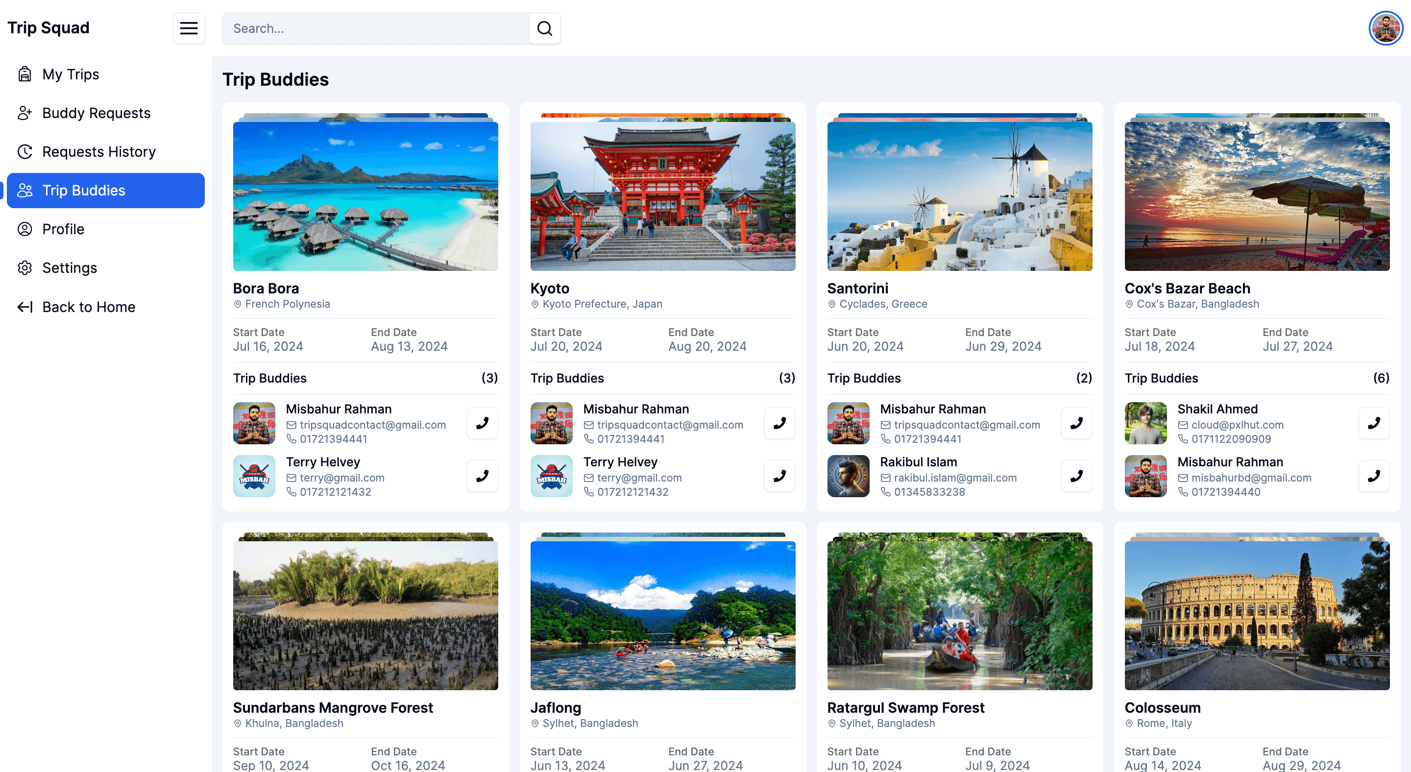
Task: Open the Colosseum trip photo
Action: [x=1257, y=615]
